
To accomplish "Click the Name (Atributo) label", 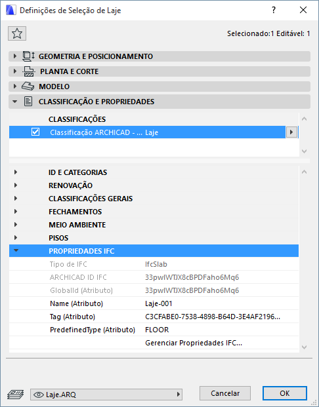I will click(76, 303).
